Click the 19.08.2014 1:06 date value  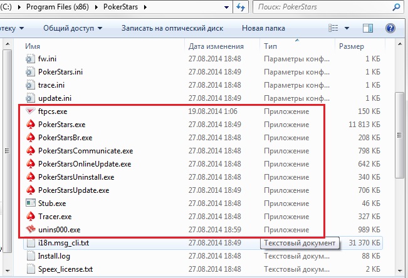[213, 111]
